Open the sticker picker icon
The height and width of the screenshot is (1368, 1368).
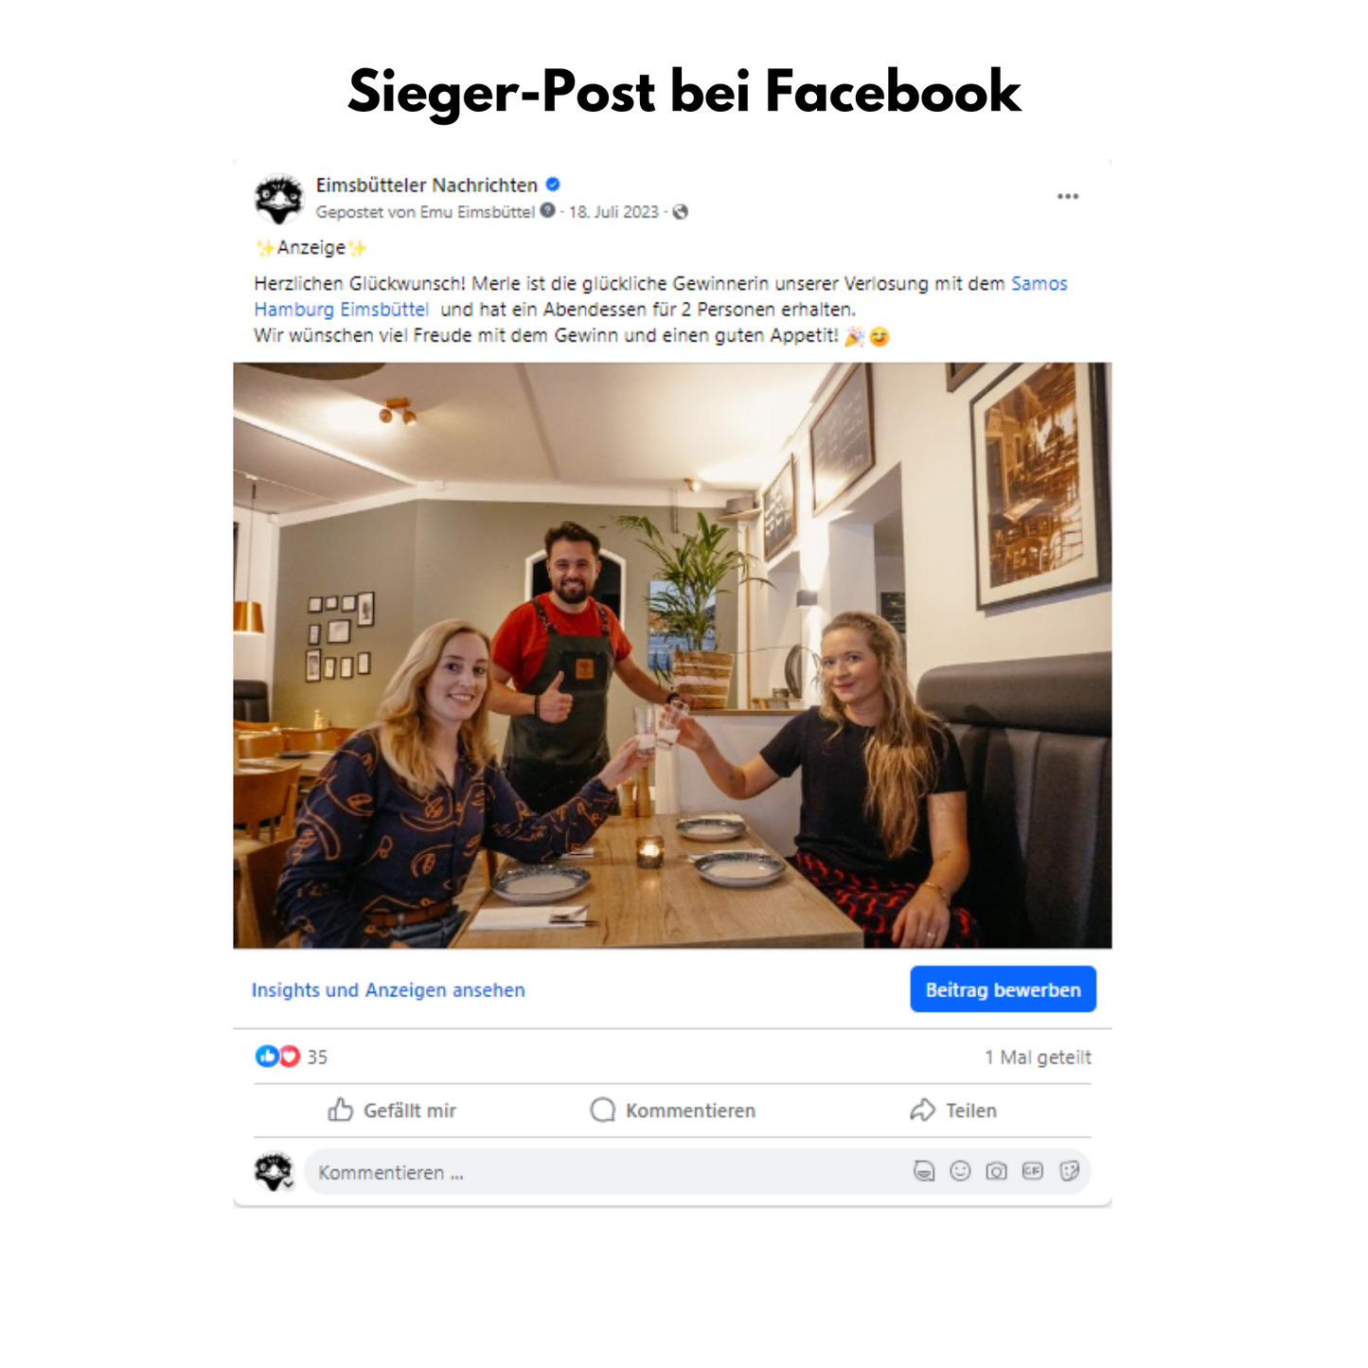coord(1069,1172)
